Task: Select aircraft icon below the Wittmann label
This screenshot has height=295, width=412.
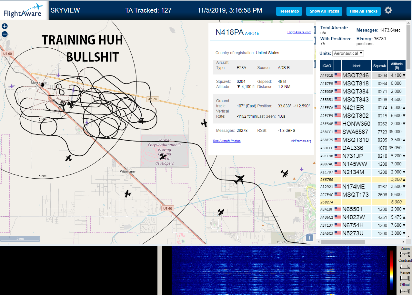Action: (x=127, y=193)
